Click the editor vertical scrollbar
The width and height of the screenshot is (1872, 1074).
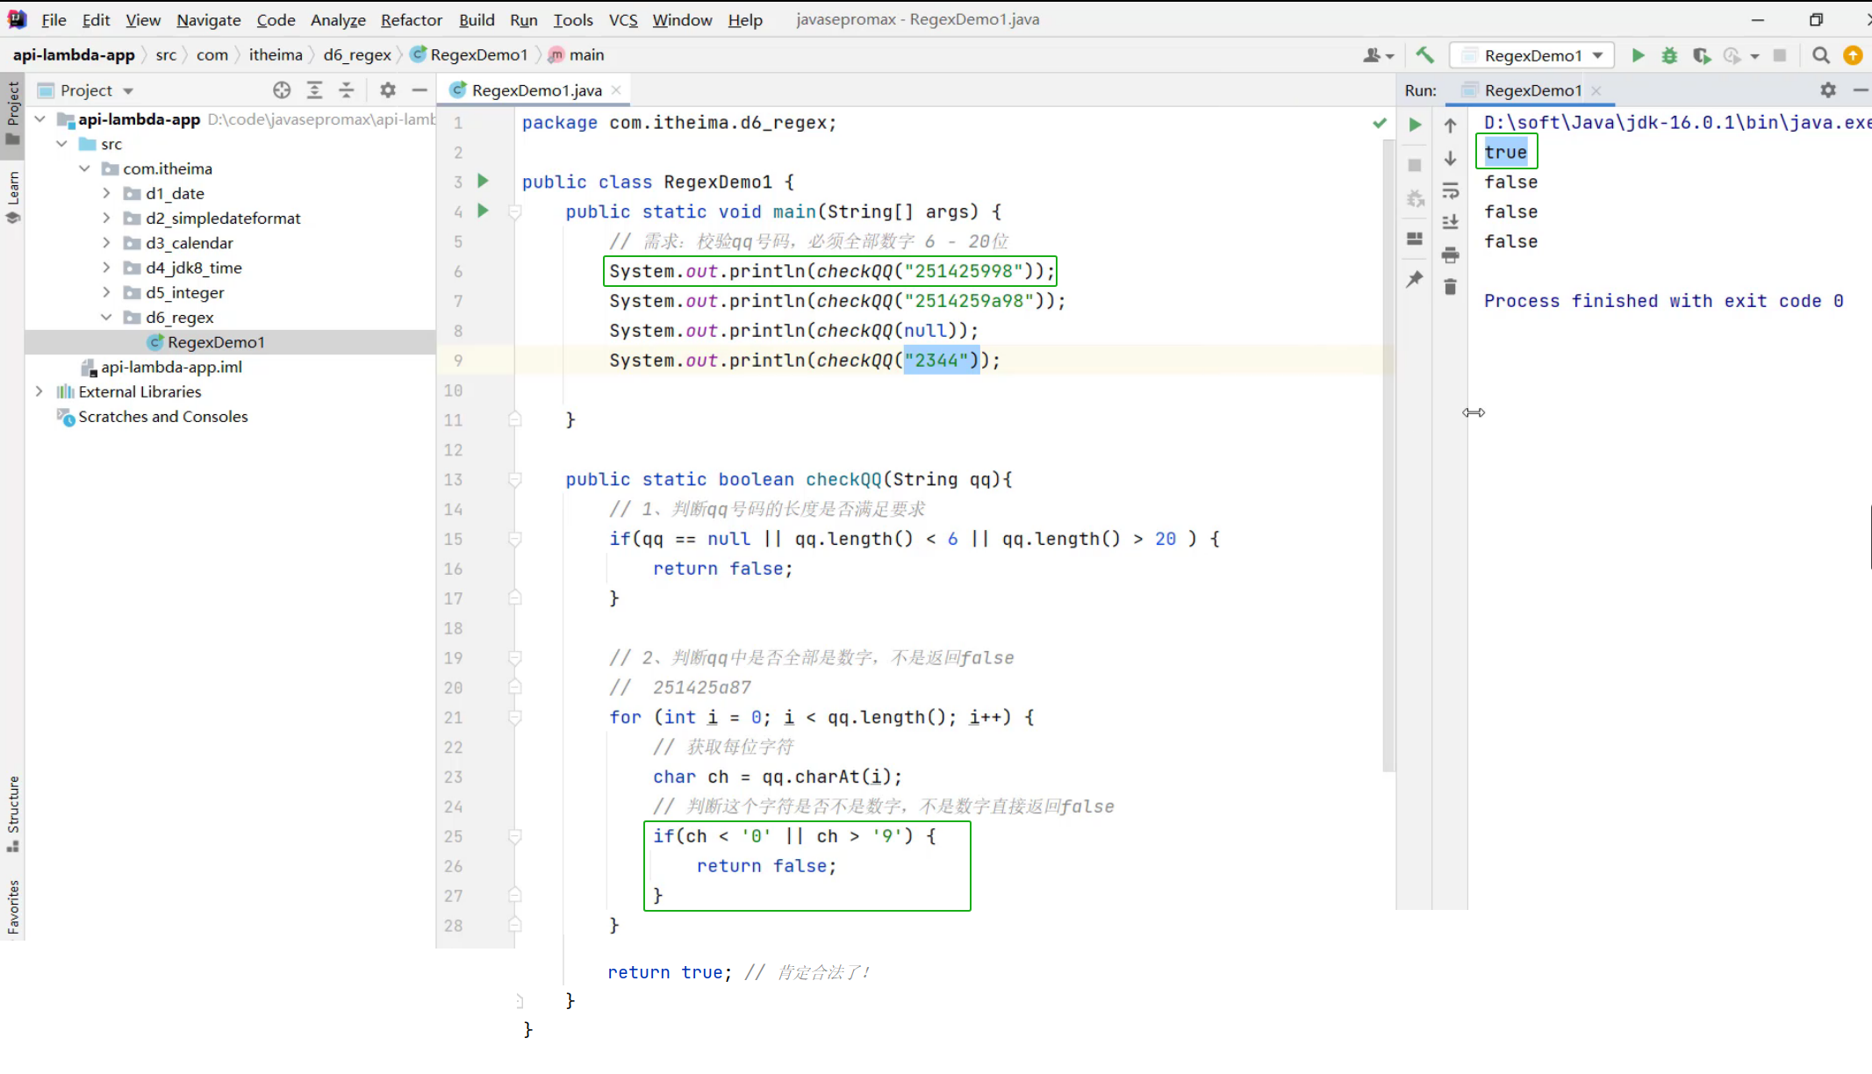[1388, 439]
